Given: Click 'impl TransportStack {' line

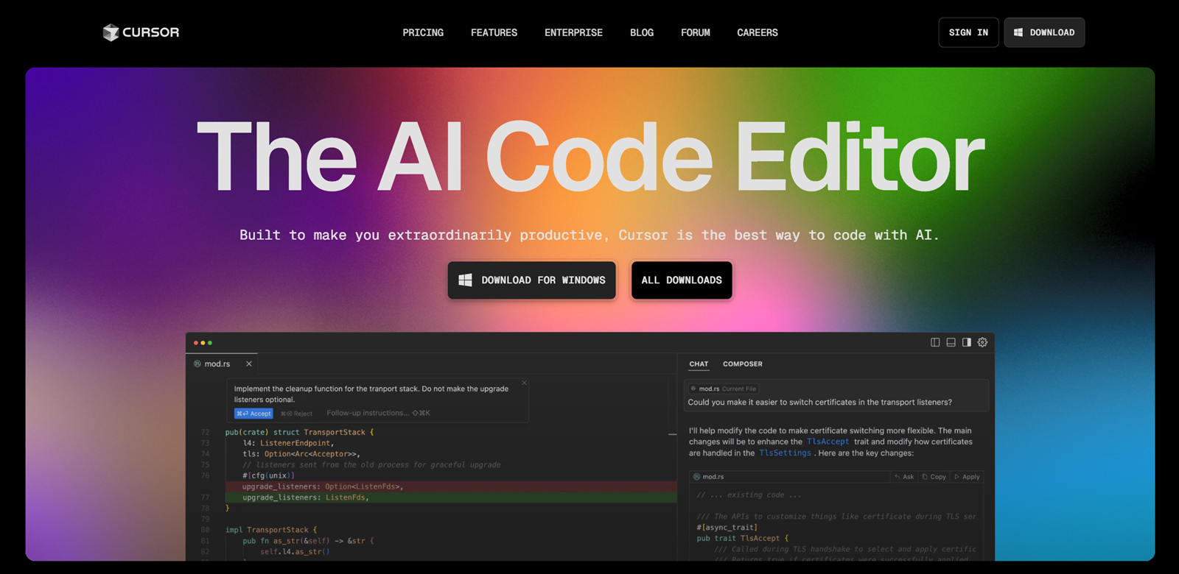Looking at the screenshot, I should [271, 530].
